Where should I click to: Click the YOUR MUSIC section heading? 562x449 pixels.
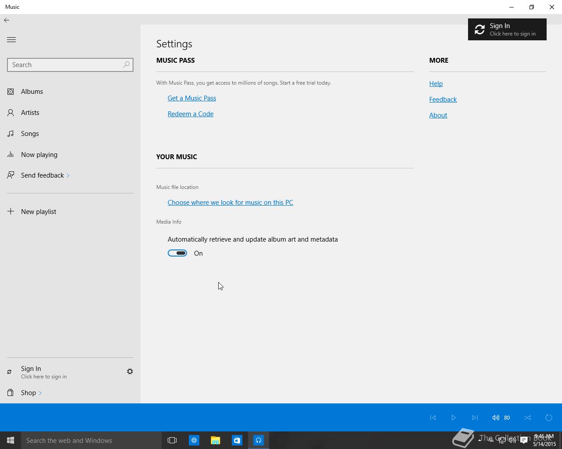[x=177, y=157]
